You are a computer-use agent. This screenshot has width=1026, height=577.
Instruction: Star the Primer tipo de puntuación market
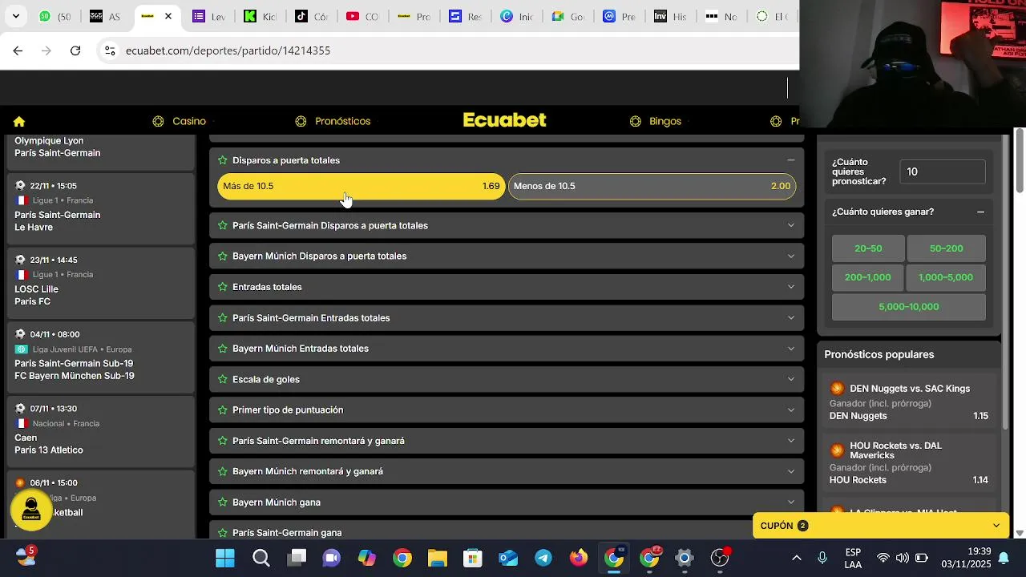click(223, 410)
